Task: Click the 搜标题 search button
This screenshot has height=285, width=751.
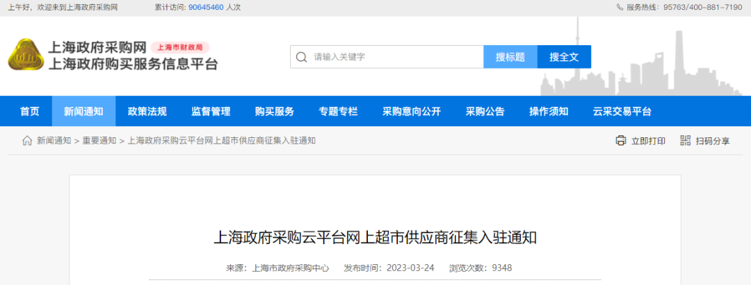Action: point(510,58)
